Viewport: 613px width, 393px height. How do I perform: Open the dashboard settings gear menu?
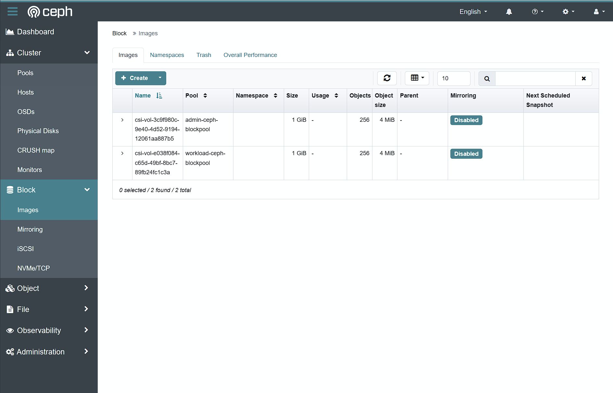pyautogui.click(x=568, y=12)
